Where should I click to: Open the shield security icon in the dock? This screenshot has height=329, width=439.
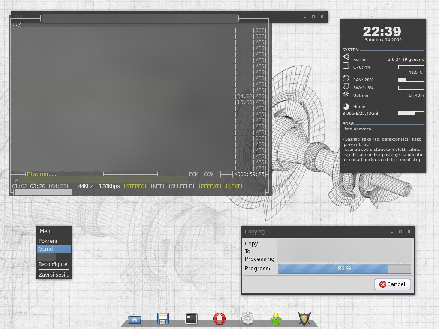tap(304, 318)
